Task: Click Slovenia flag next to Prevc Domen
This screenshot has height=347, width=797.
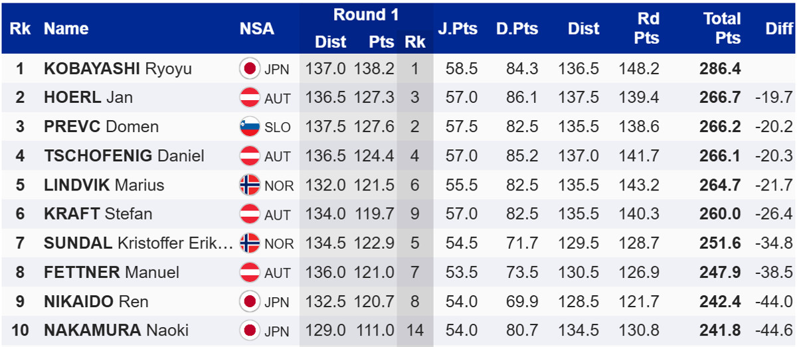Action: pos(250,127)
